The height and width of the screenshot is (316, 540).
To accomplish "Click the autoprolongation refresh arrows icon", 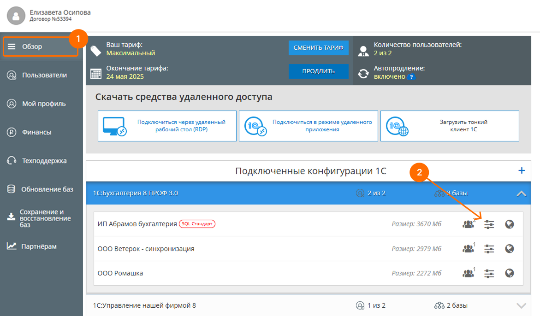I will [x=363, y=74].
